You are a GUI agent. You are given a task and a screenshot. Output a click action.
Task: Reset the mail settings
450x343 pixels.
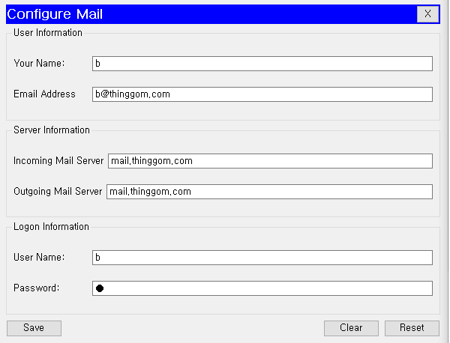pyautogui.click(x=412, y=328)
